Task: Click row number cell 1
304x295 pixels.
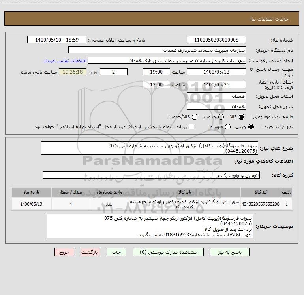Action: point(287,204)
